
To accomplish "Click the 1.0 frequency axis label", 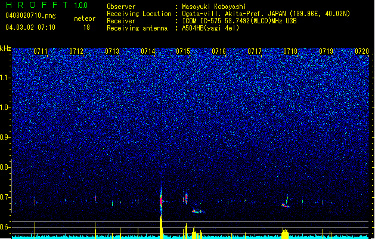I will (x=5, y=108).
